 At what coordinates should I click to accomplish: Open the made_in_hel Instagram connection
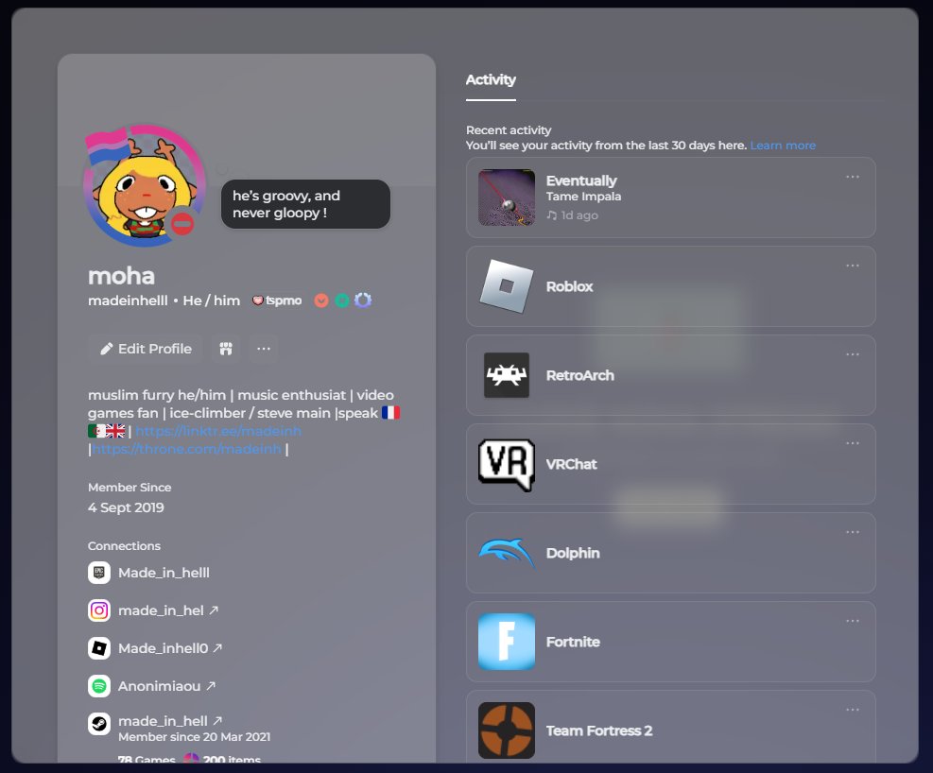[x=168, y=610]
